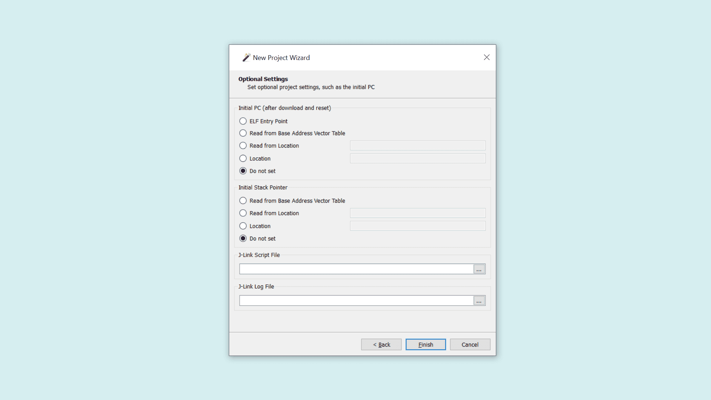Go back with the Back button

(381, 344)
